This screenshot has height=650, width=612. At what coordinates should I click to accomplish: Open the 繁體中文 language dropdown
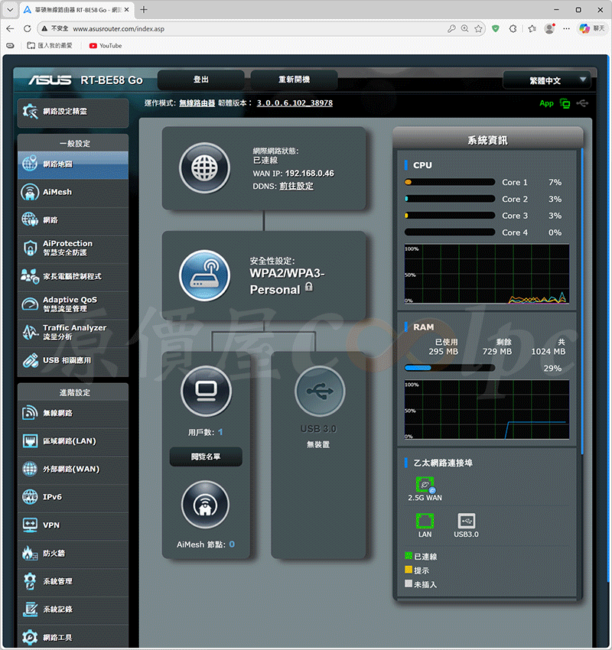pyautogui.click(x=546, y=80)
